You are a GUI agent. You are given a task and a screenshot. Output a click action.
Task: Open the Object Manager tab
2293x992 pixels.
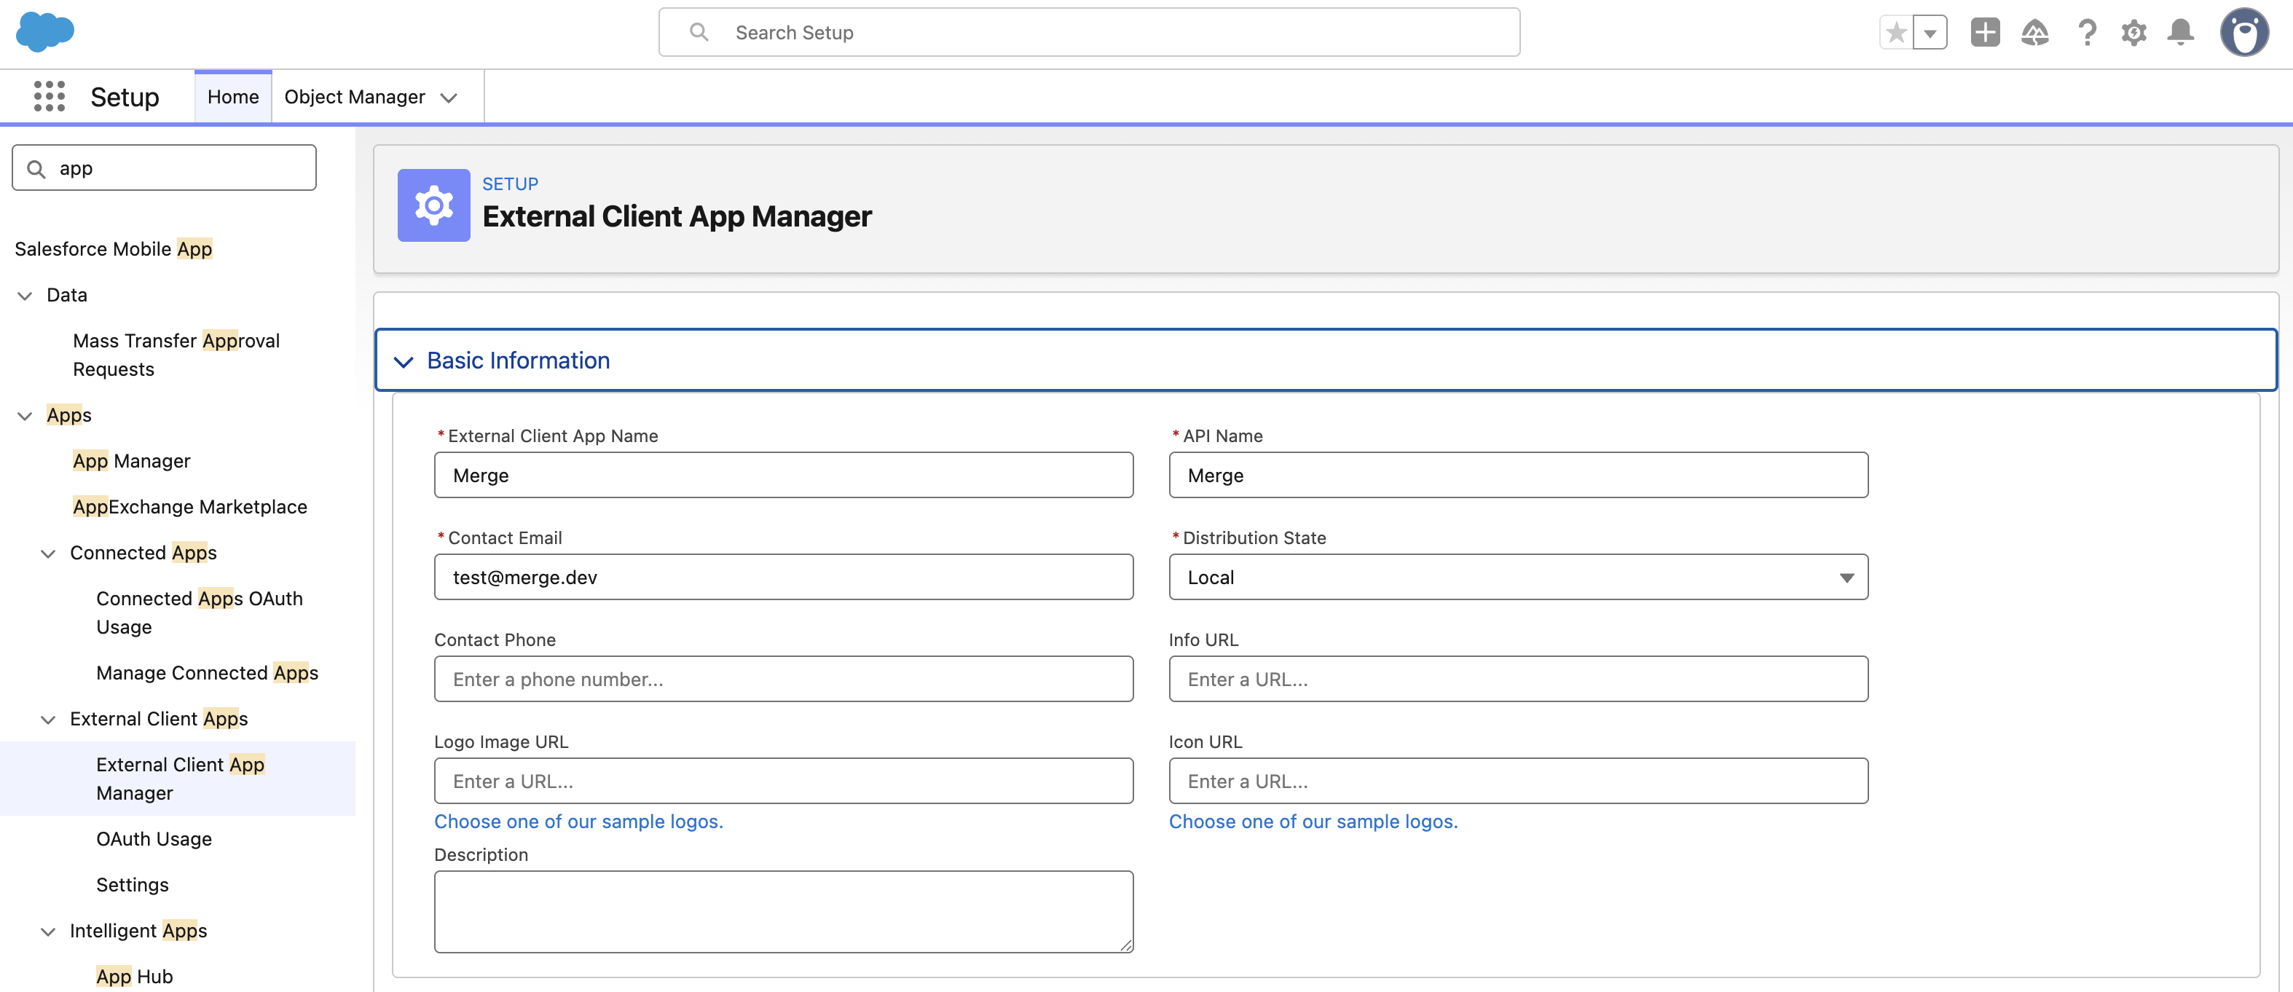click(x=354, y=96)
